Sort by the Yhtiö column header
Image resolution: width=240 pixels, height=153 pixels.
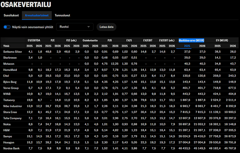click(6, 46)
